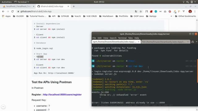Close the localhost browser tab
198x111 pixels.
click(x=34, y=6)
